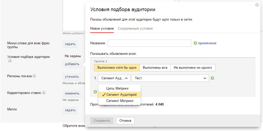Switch to Сохраненные условия tab

(x=135, y=29)
